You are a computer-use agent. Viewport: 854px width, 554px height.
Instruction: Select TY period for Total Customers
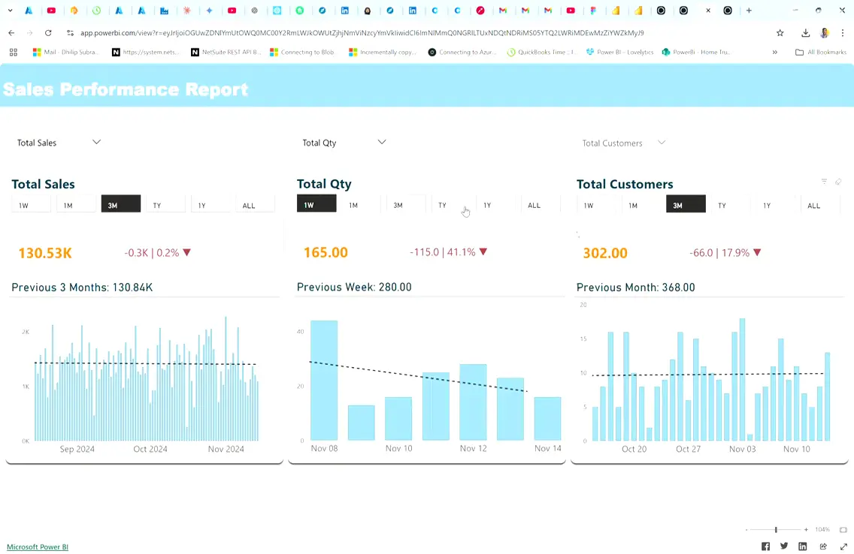(731, 206)
